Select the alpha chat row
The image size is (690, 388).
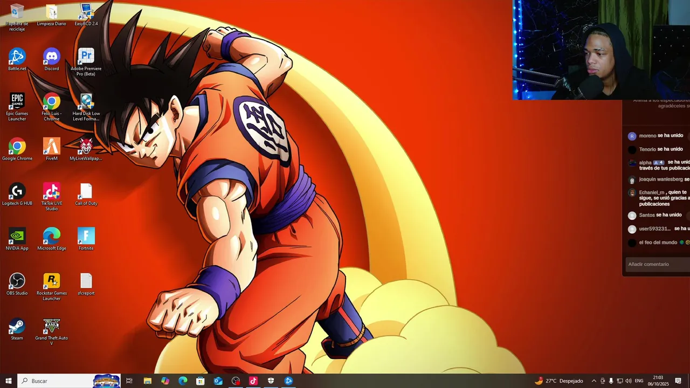[659, 165]
